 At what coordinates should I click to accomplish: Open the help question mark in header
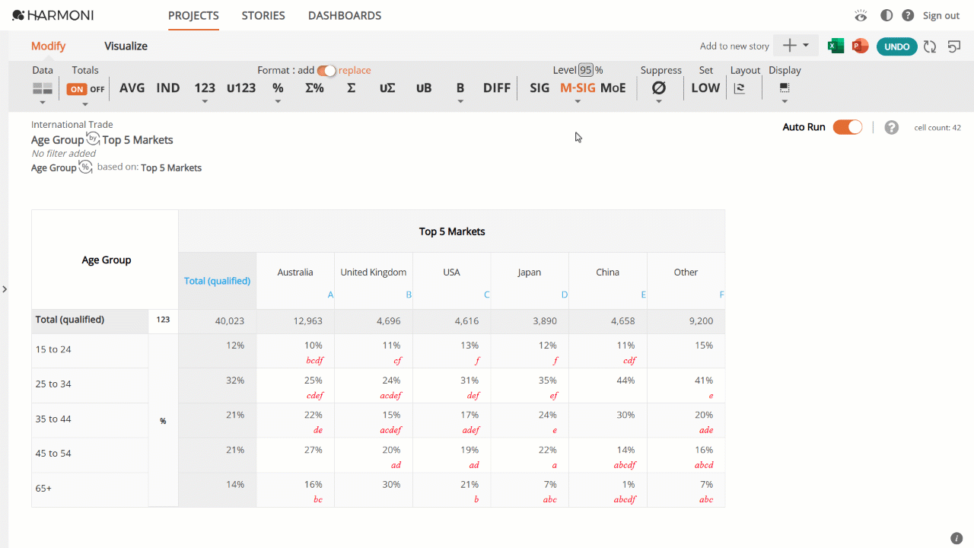coord(908,15)
